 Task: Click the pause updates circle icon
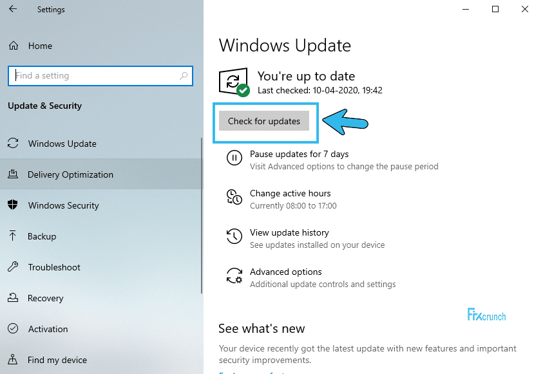(234, 158)
